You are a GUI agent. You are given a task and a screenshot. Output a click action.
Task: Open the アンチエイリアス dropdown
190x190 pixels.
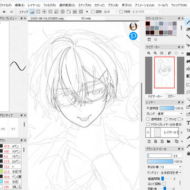[x=170, y=173]
